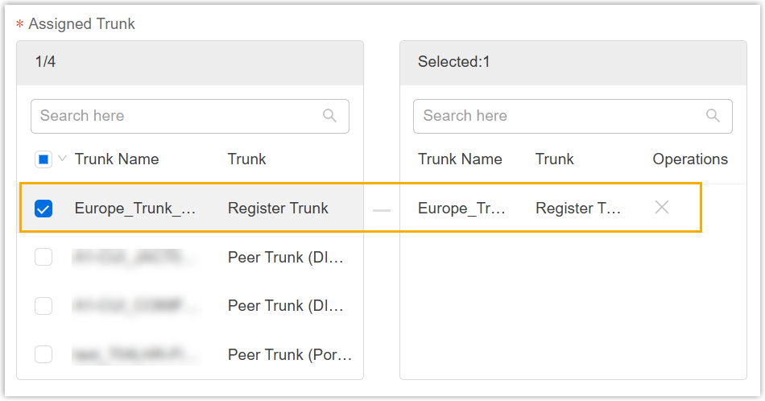Image resolution: width=765 pixels, height=401 pixels.
Task: Select the Europe_Tr... entry in the Selected list
Action: (x=461, y=209)
